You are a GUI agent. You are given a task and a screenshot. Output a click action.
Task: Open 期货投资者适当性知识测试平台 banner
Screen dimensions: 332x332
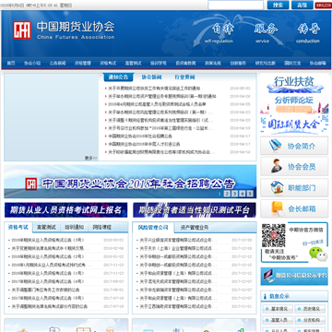(x=195, y=210)
